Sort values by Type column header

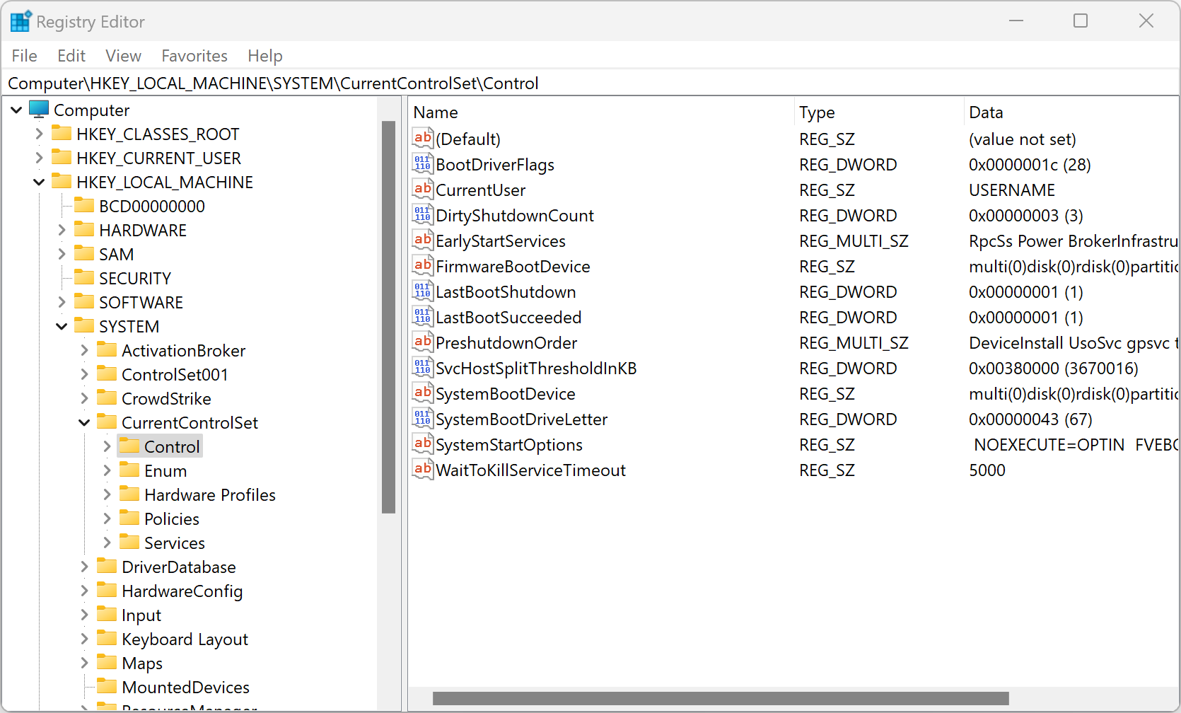[x=817, y=112]
